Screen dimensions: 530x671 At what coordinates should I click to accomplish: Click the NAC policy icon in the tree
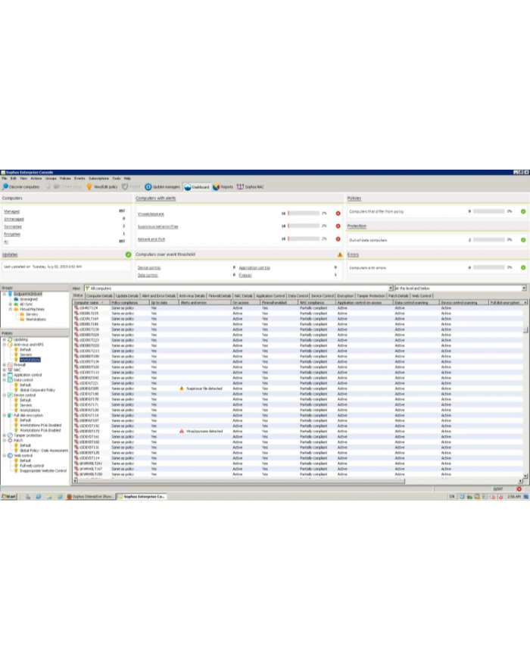pos(10,370)
